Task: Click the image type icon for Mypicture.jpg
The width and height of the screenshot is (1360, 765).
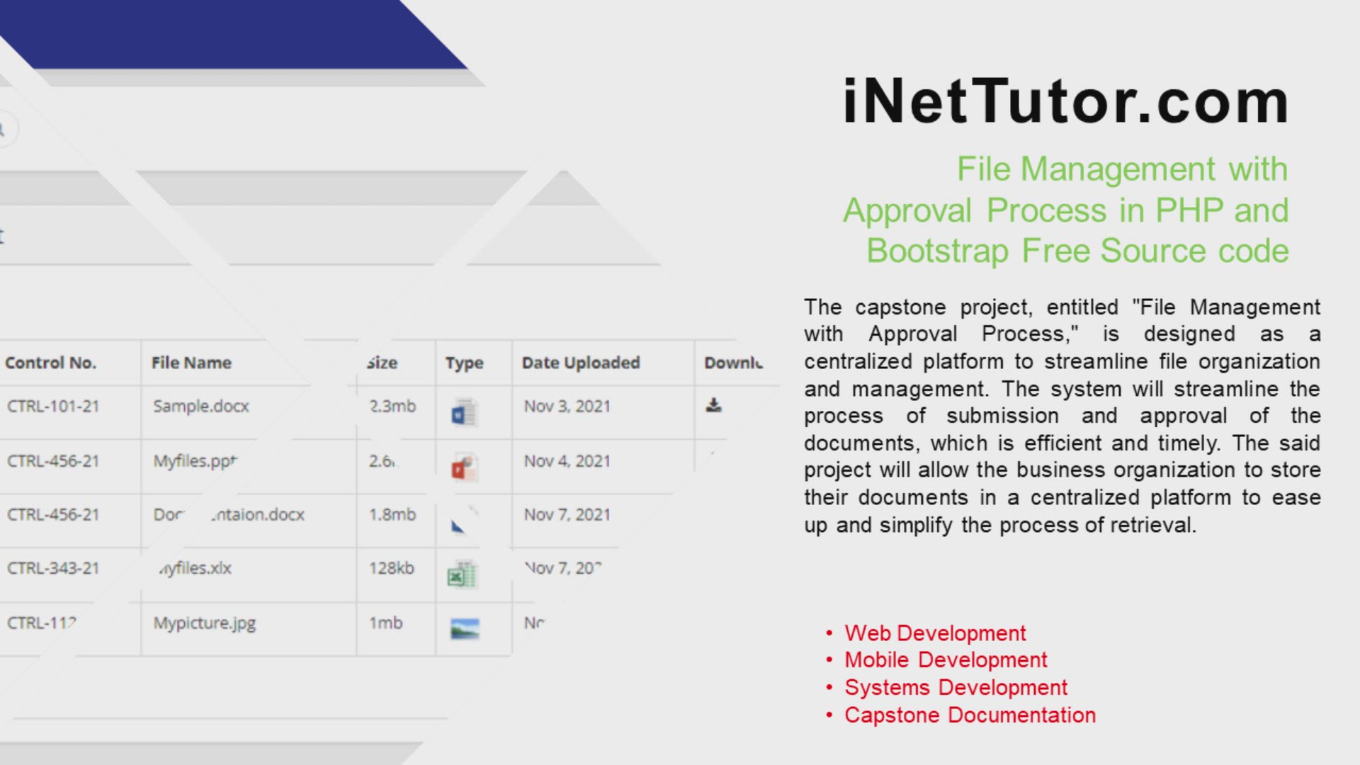Action: pyautogui.click(x=465, y=628)
